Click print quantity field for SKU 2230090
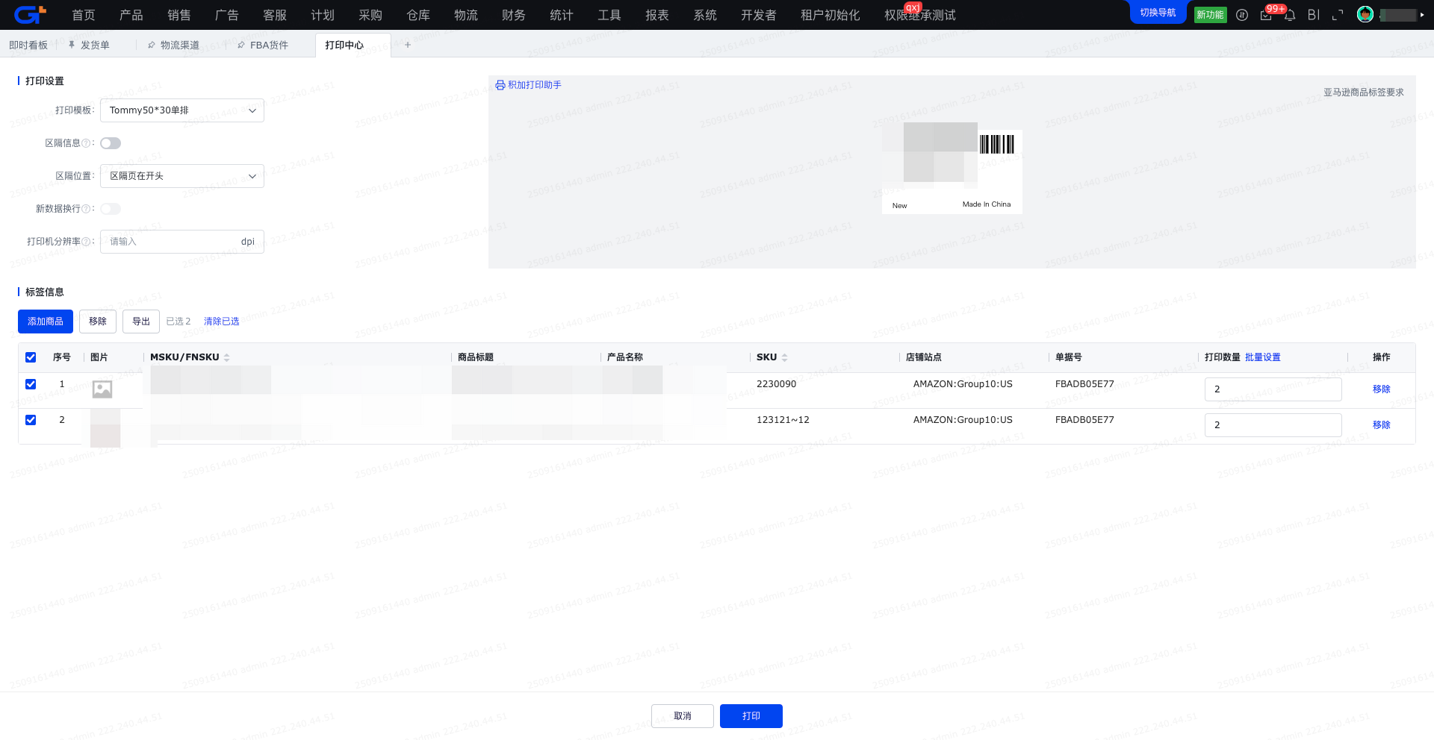Image resolution: width=1434 pixels, height=740 pixels. click(1273, 389)
